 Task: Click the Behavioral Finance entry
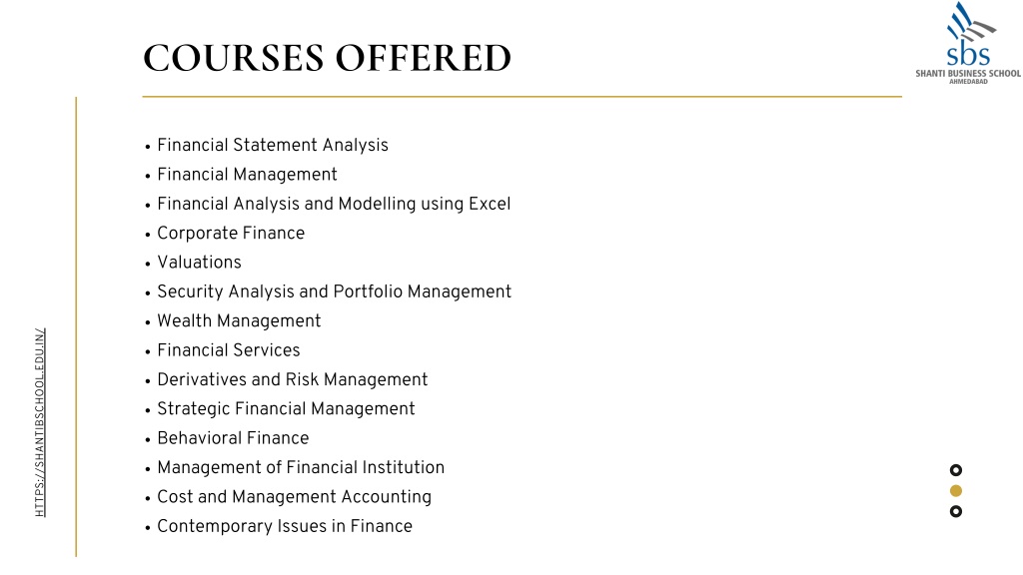pos(233,438)
